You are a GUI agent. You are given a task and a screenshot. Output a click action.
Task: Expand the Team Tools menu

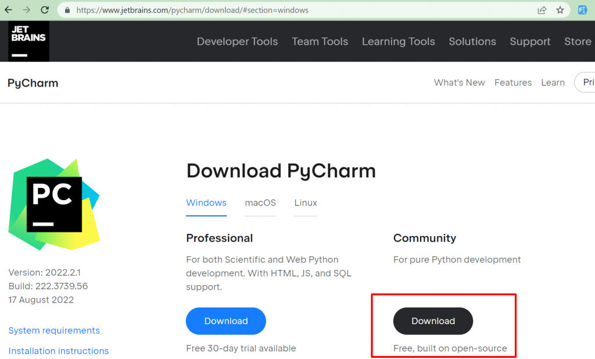(x=320, y=41)
